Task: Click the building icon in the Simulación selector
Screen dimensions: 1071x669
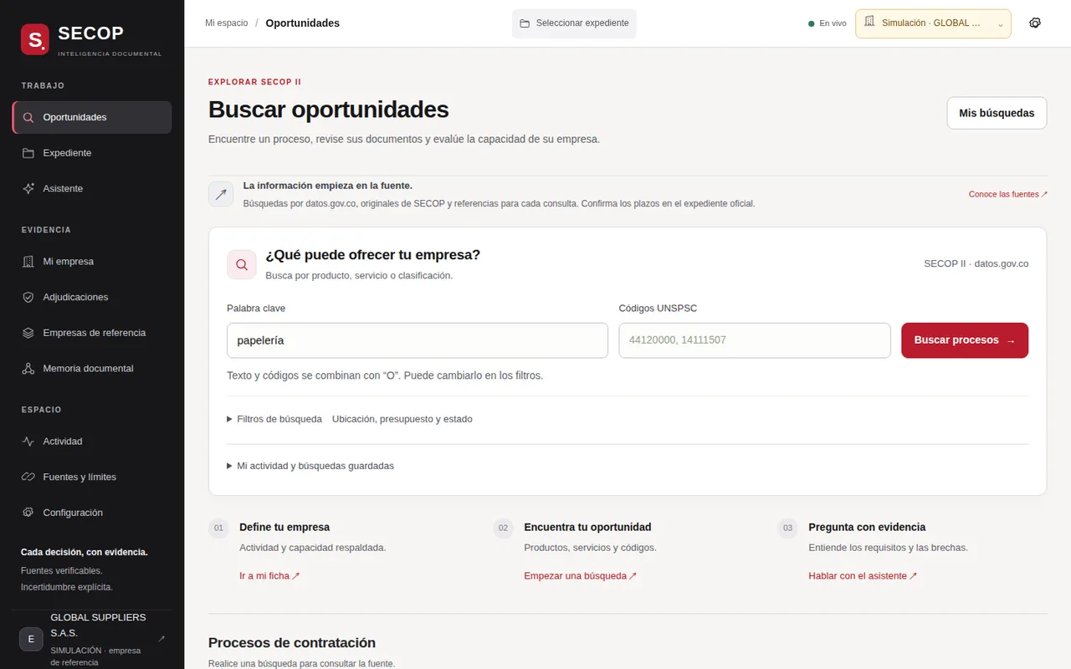Action: (869, 22)
